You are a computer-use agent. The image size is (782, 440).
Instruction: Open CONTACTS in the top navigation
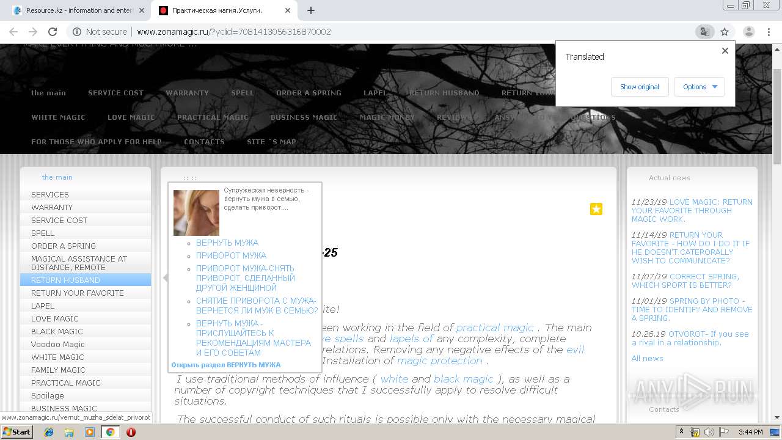[204, 142]
